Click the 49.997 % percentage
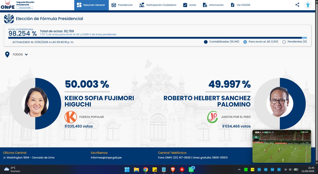Image resolution: width=318 pixels, height=174 pixels. coord(229,84)
